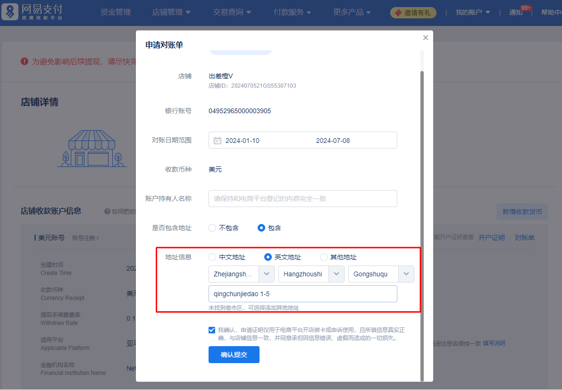562x390 pixels.
Task: Click the calendar icon in date range
Action: click(x=218, y=141)
